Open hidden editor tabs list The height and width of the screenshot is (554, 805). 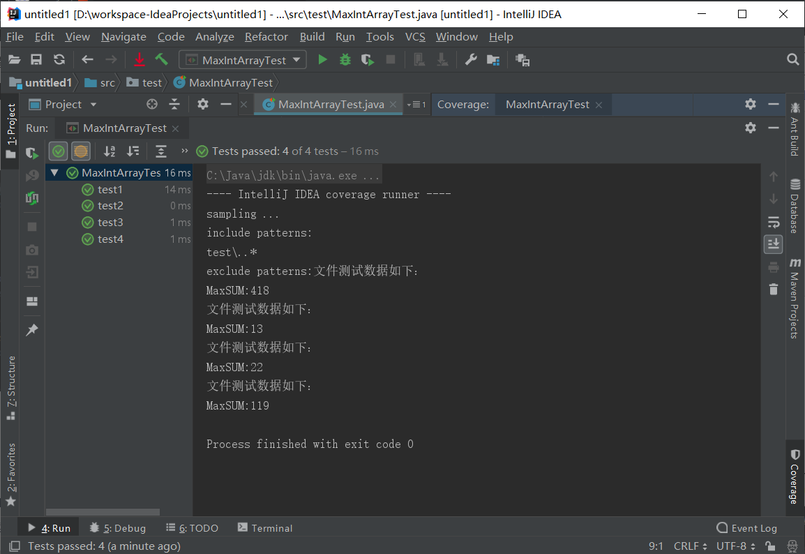[416, 104]
